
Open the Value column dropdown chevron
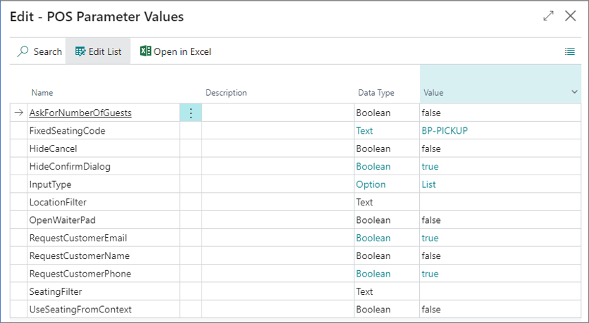(574, 92)
